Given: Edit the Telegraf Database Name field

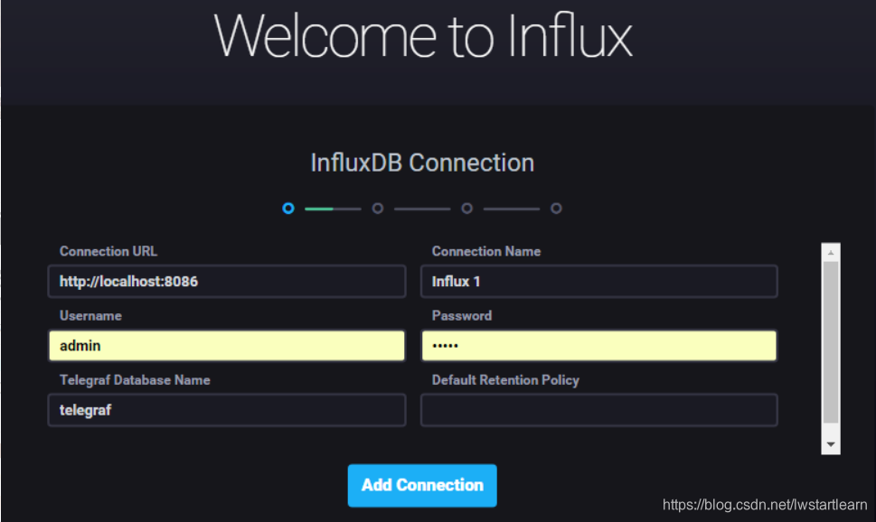Looking at the screenshot, I should click(x=227, y=410).
